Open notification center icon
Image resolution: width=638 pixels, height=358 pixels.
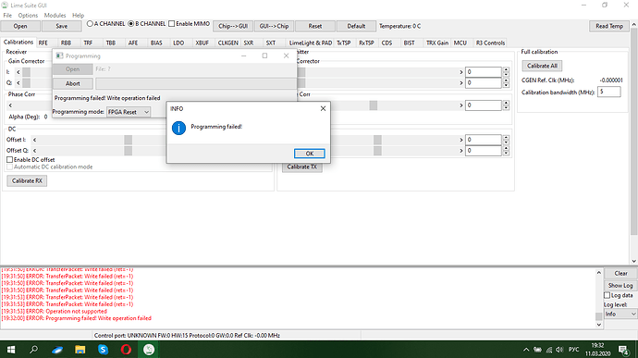[x=624, y=350]
